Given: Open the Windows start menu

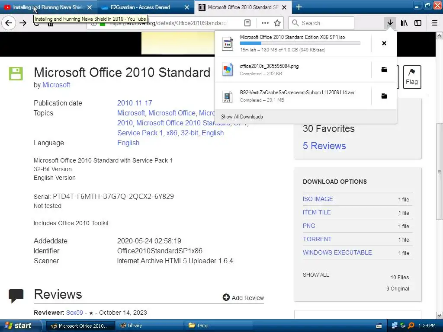Looking at the screenshot, I should pos(20,326).
